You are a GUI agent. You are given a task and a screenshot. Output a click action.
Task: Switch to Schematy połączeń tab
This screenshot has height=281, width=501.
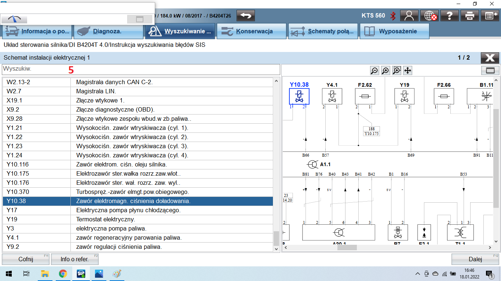[x=323, y=31]
